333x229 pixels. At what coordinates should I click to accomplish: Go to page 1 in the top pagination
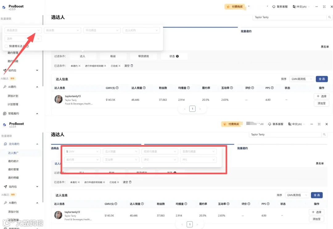pos(192,109)
